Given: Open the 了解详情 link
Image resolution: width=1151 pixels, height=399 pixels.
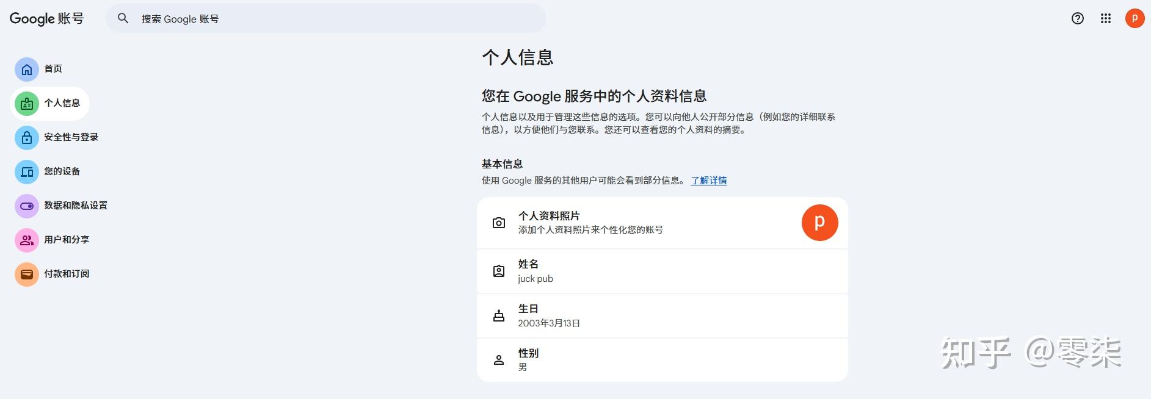Looking at the screenshot, I should (709, 181).
